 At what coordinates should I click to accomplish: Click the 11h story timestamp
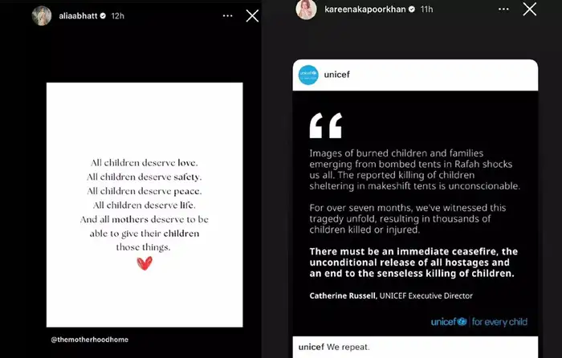[x=426, y=10]
